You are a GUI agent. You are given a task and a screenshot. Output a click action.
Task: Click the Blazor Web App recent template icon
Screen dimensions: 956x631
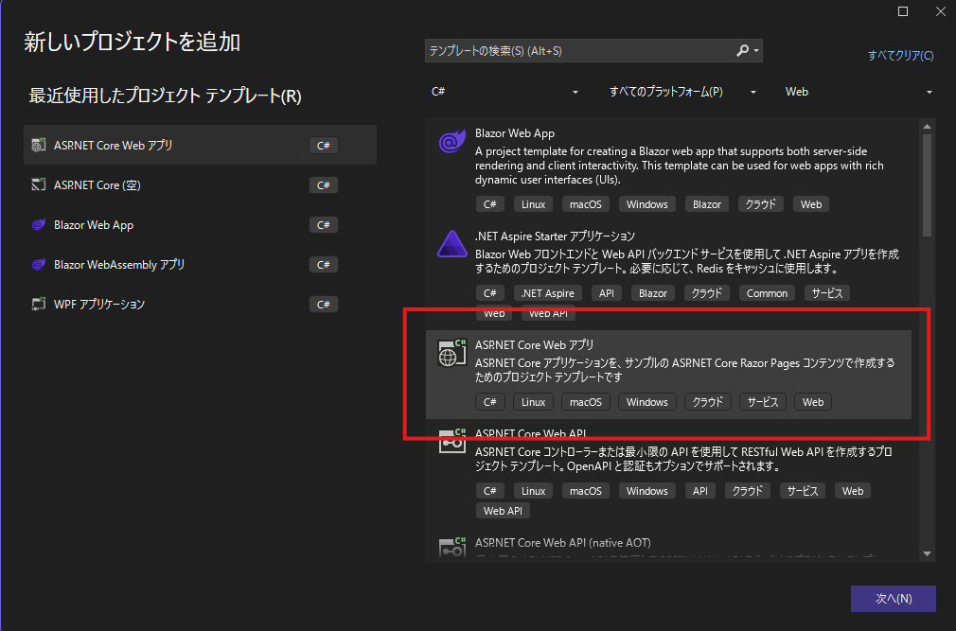(x=39, y=225)
